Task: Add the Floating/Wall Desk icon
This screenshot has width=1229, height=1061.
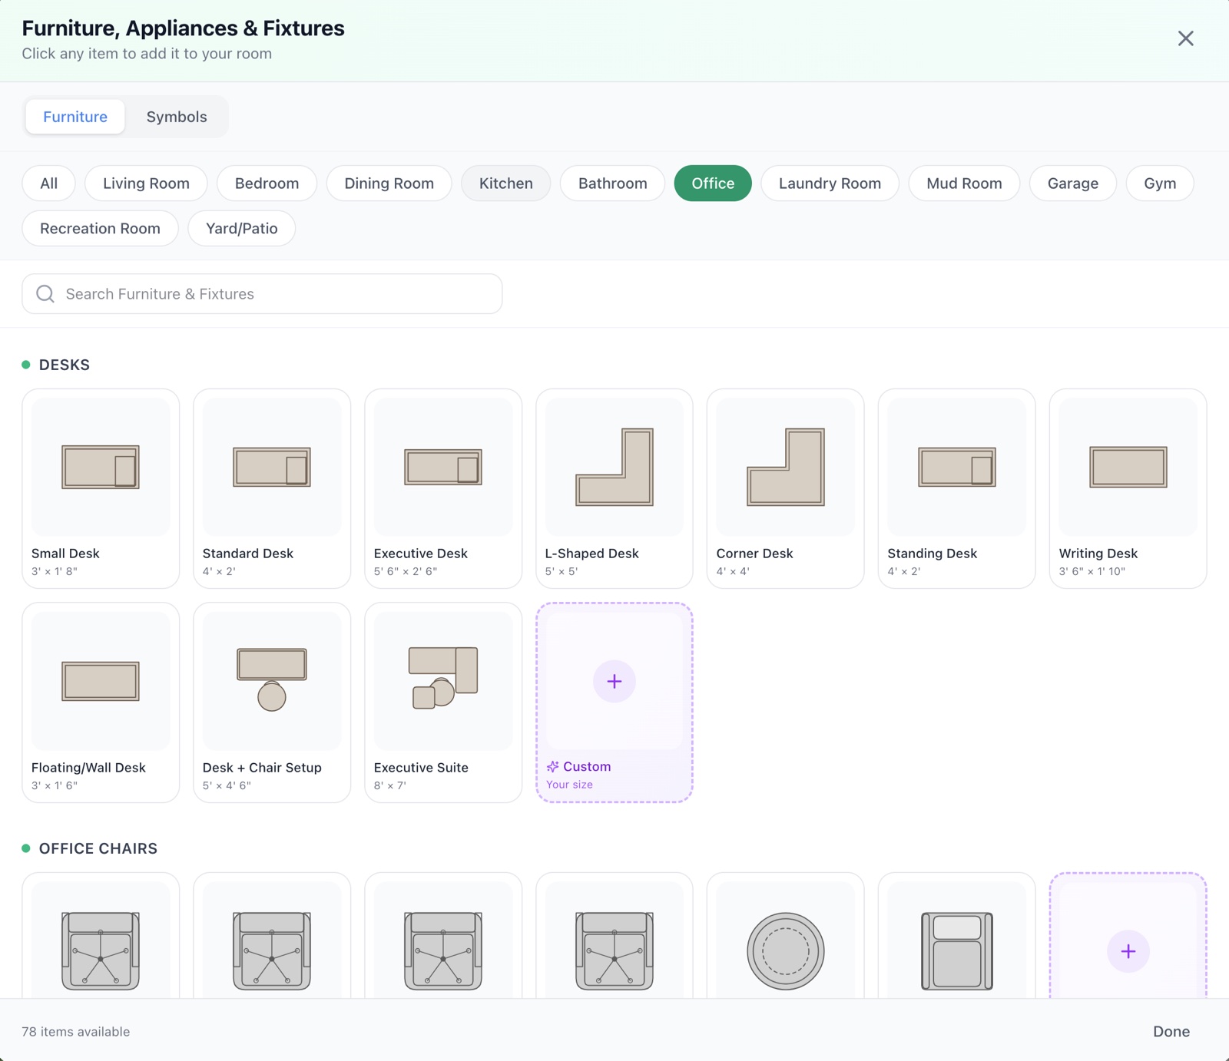Action: point(101,681)
